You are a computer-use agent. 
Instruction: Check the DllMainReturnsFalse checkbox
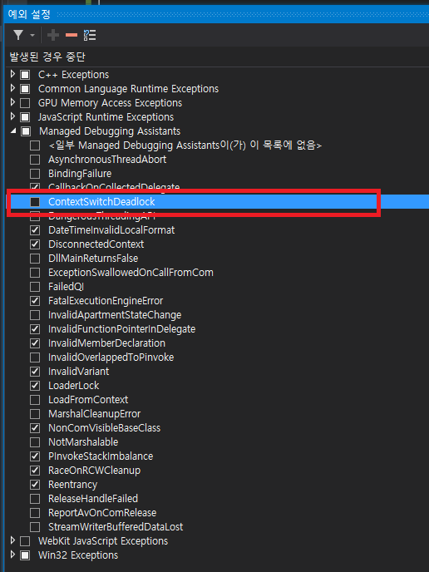point(35,259)
